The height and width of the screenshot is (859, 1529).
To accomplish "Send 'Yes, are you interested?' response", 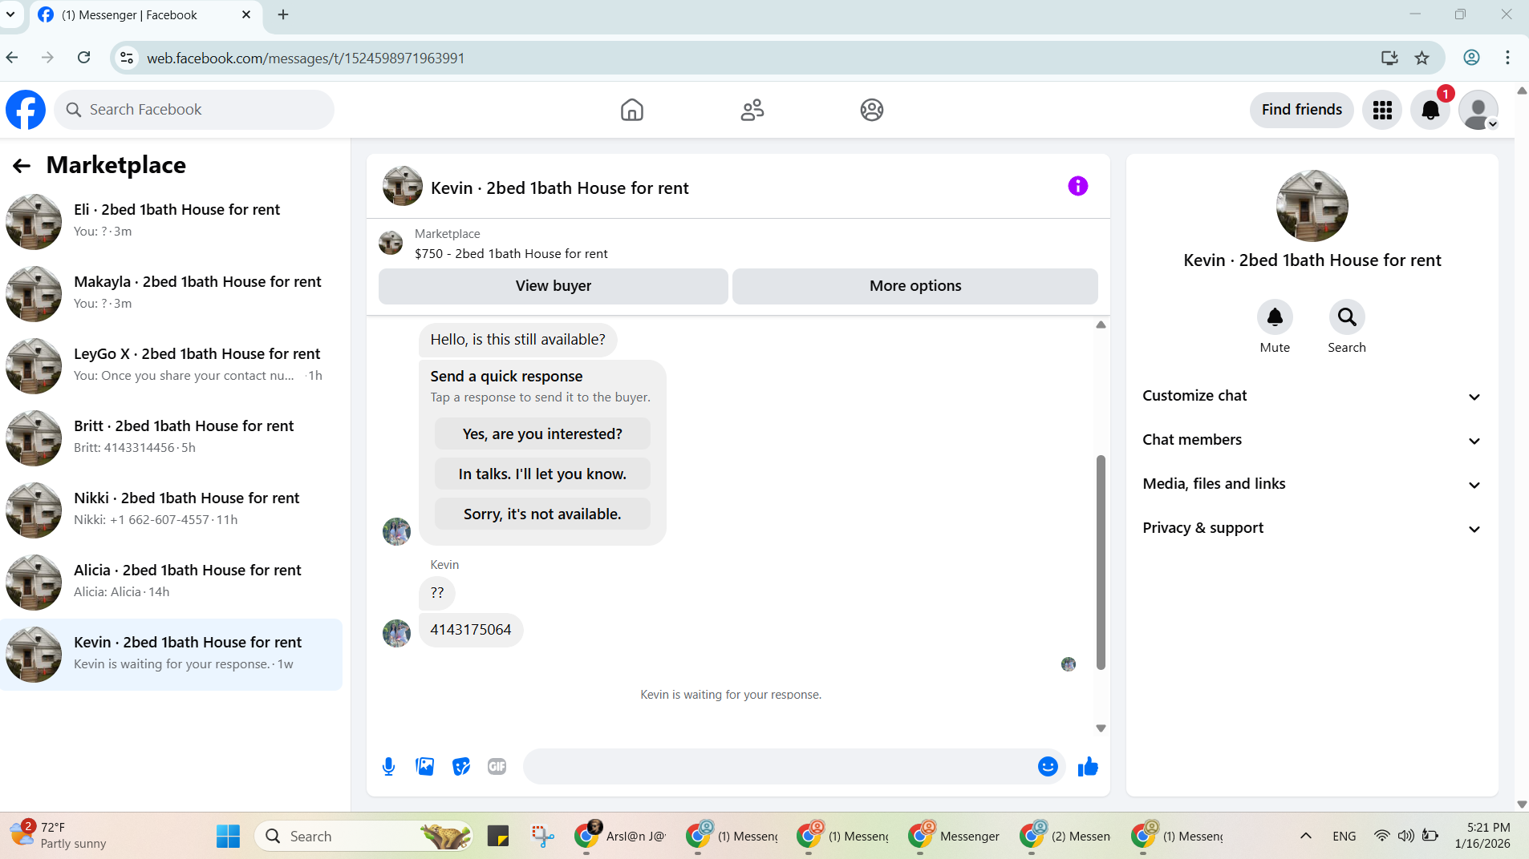I will click(542, 434).
